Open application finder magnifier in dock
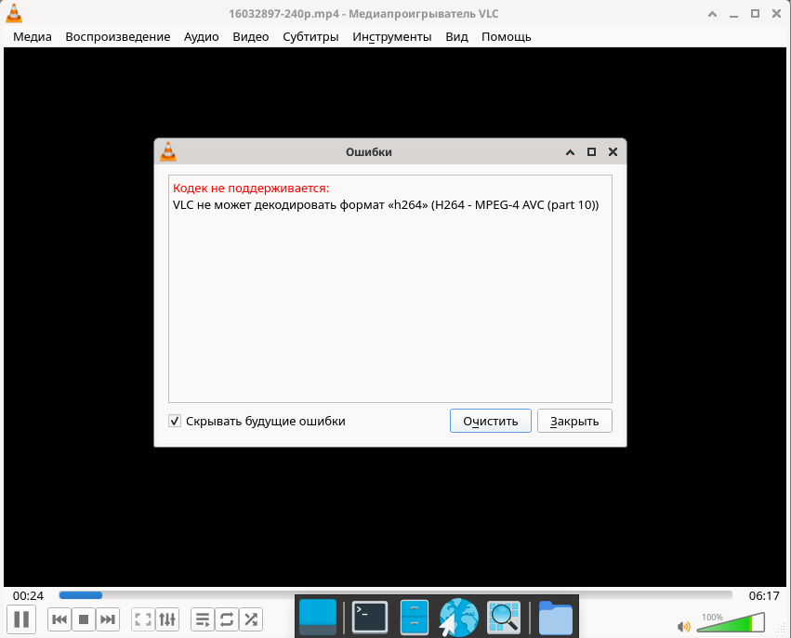 (504, 617)
